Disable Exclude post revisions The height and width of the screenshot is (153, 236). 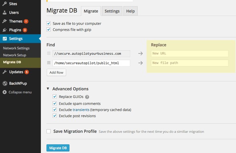[x=55, y=116]
